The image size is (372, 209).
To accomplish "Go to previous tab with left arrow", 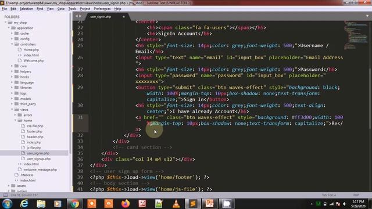I will click(76, 16).
